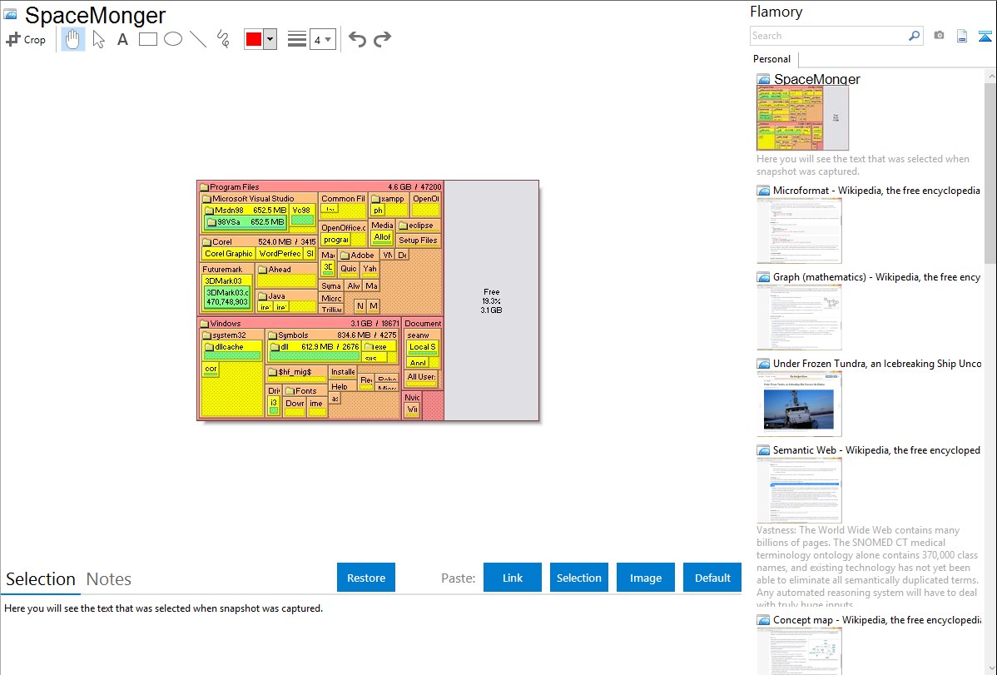
Task: Open the color picker dropdown arrow
Action: [x=270, y=39]
